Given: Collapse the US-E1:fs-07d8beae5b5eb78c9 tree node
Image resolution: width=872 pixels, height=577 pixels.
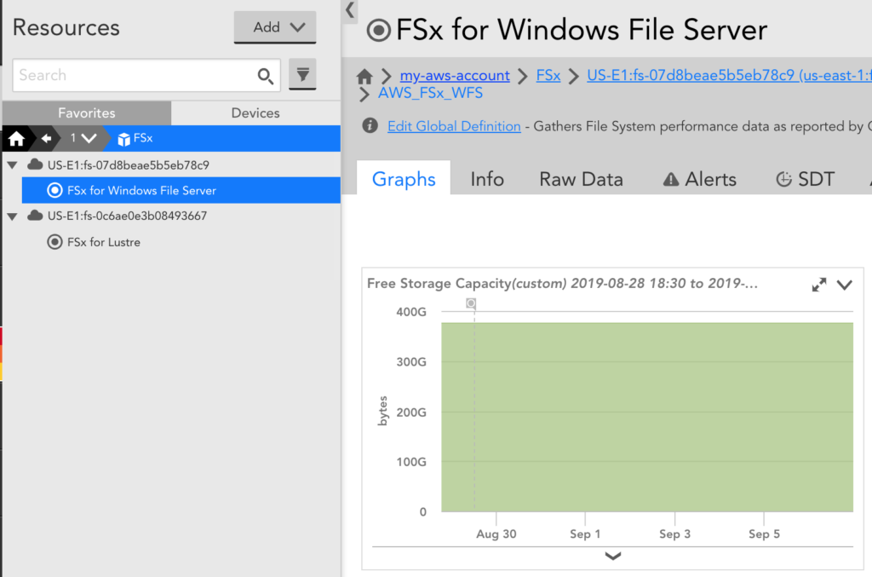Looking at the screenshot, I should point(12,165).
